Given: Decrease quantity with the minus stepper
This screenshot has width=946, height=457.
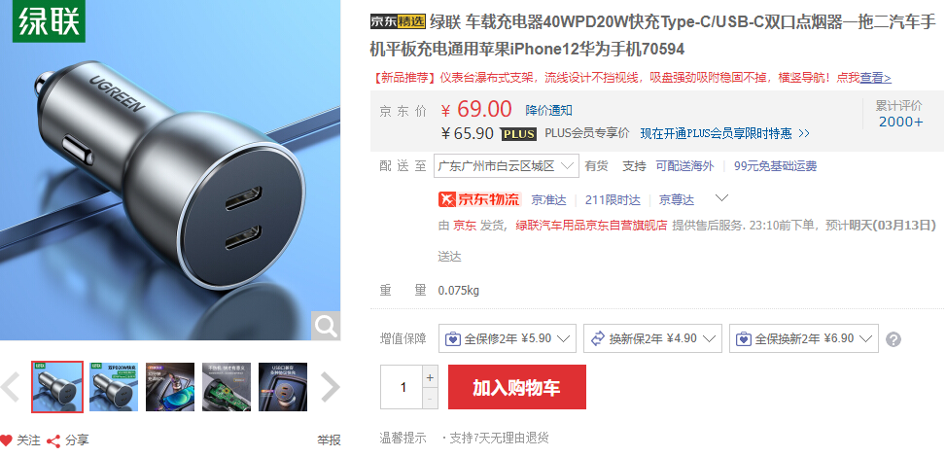Looking at the screenshot, I should (x=430, y=399).
